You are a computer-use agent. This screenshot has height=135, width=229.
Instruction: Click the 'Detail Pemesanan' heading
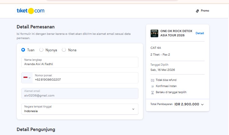point(36,27)
